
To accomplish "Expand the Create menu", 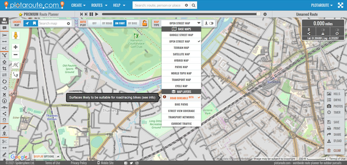I will 78,5.
